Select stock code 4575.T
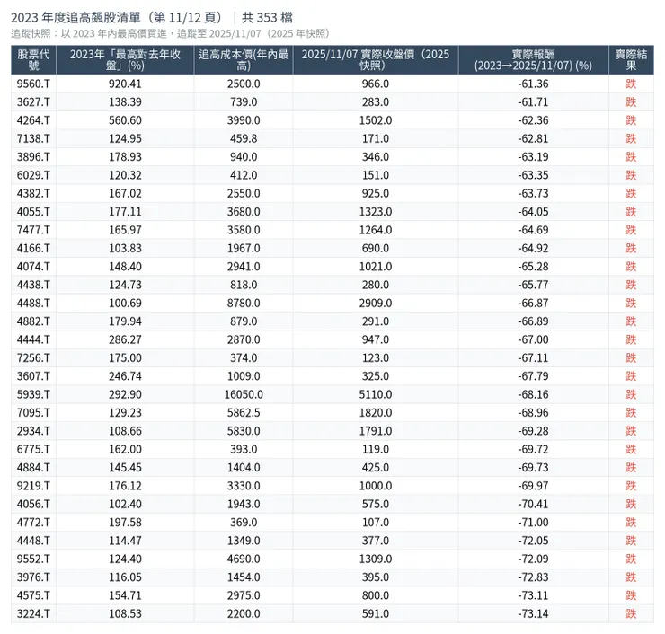This screenshot has height=634, width=665. tap(33, 595)
